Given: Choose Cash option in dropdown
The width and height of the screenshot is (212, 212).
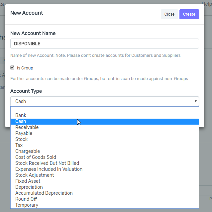Looking at the screenshot, I should [105, 121].
